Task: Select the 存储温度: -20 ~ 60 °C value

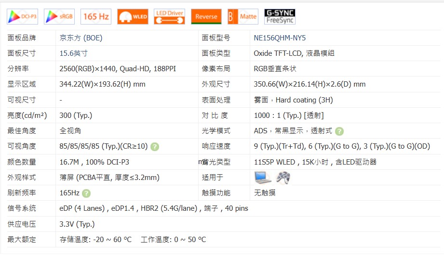Action: 96,240
